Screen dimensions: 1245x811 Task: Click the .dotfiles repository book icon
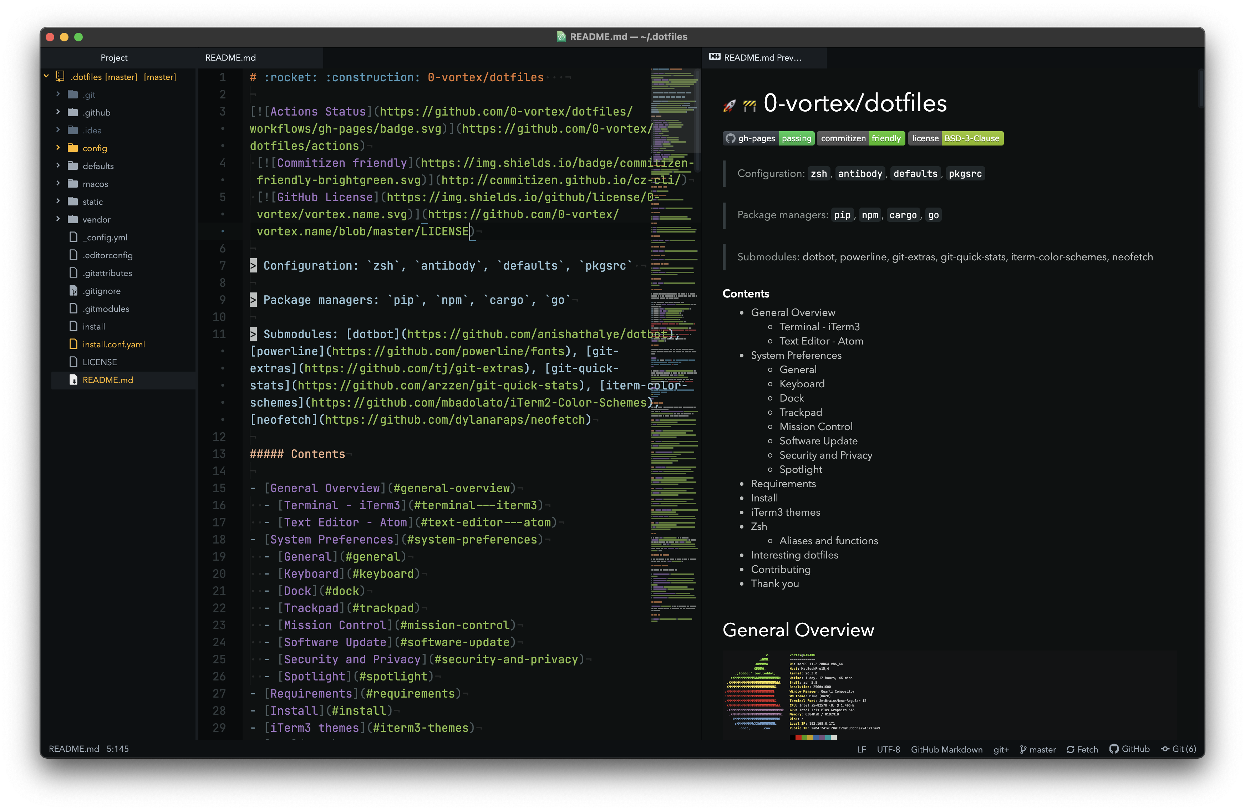click(x=60, y=76)
